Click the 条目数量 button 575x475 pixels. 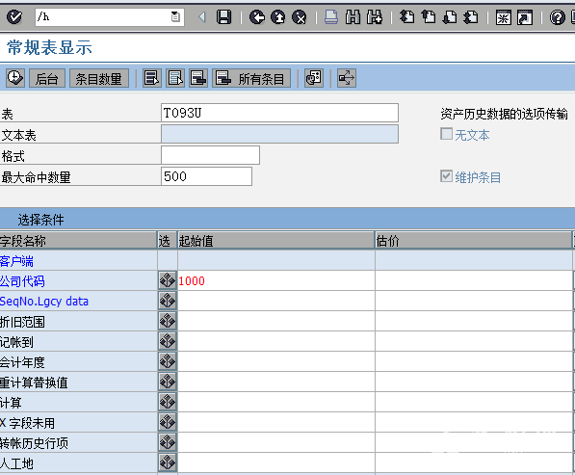click(x=99, y=78)
